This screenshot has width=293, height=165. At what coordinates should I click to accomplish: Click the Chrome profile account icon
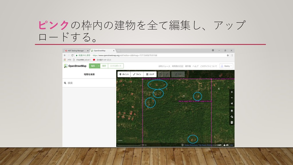[x=213, y=50]
